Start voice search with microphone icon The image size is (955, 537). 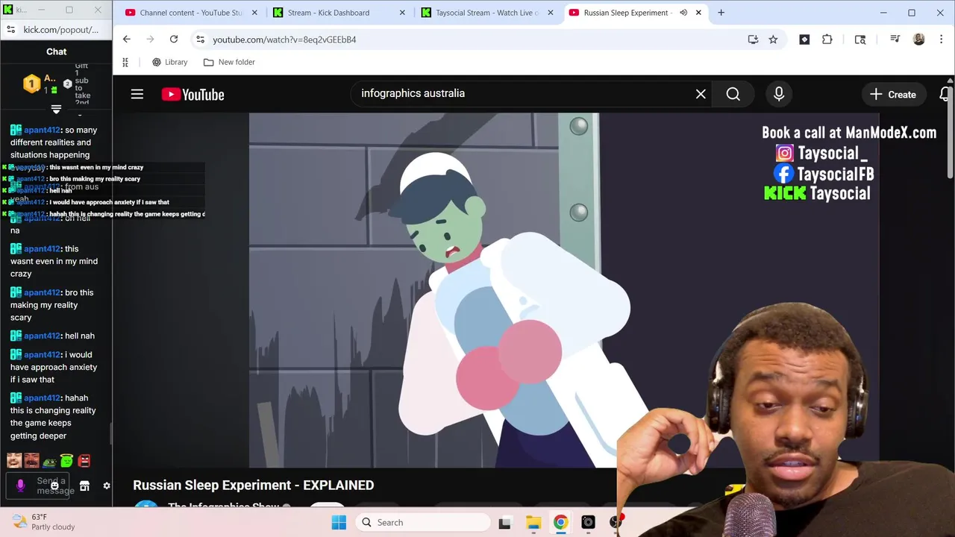click(779, 94)
